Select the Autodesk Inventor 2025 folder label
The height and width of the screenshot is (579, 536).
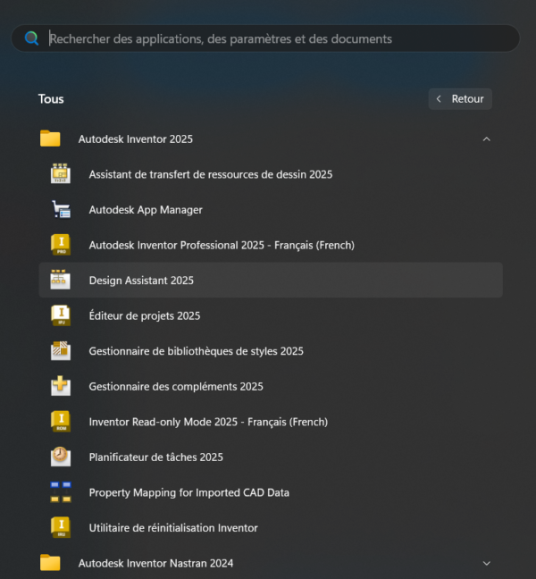[x=136, y=139]
